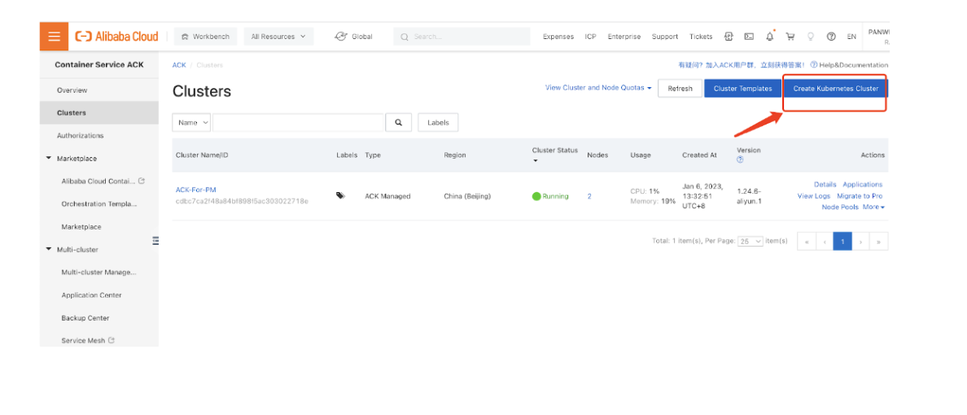Screen dimensions: 967x415
Task: Open Overview in the sidebar
Action: point(72,90)
